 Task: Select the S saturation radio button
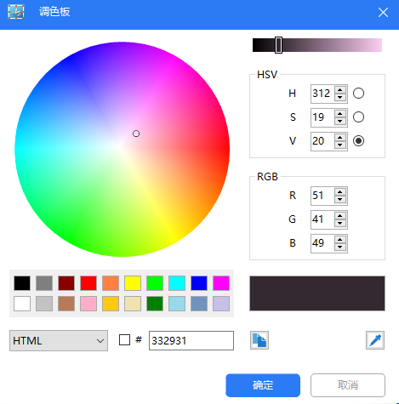[358, 117]
